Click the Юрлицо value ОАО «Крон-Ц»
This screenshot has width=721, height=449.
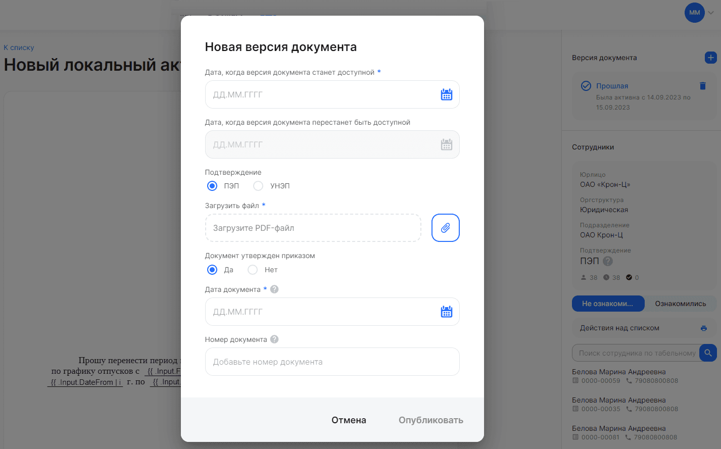pyautogui.click(x=605, y=184)
